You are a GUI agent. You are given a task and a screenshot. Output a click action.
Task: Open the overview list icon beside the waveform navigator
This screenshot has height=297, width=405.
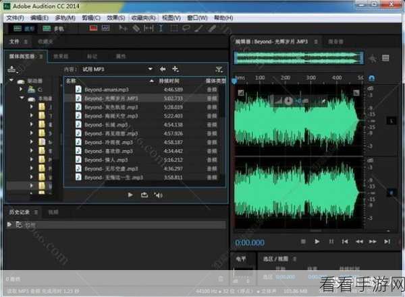click(385, 58)
